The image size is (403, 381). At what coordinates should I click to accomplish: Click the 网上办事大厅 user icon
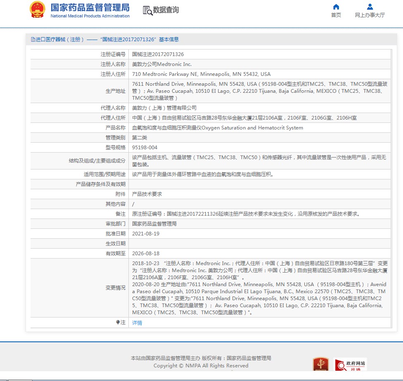coord(370,7)
